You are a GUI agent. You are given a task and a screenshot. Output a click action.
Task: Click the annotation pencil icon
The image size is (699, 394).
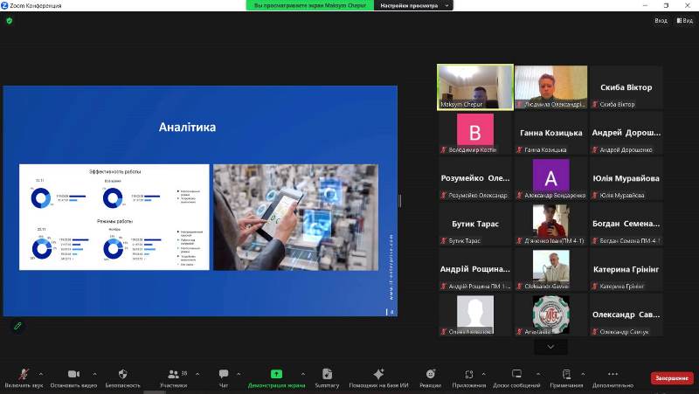(x=17, y=326)
